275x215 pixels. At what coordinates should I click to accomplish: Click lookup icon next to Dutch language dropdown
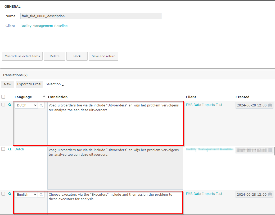41,105
